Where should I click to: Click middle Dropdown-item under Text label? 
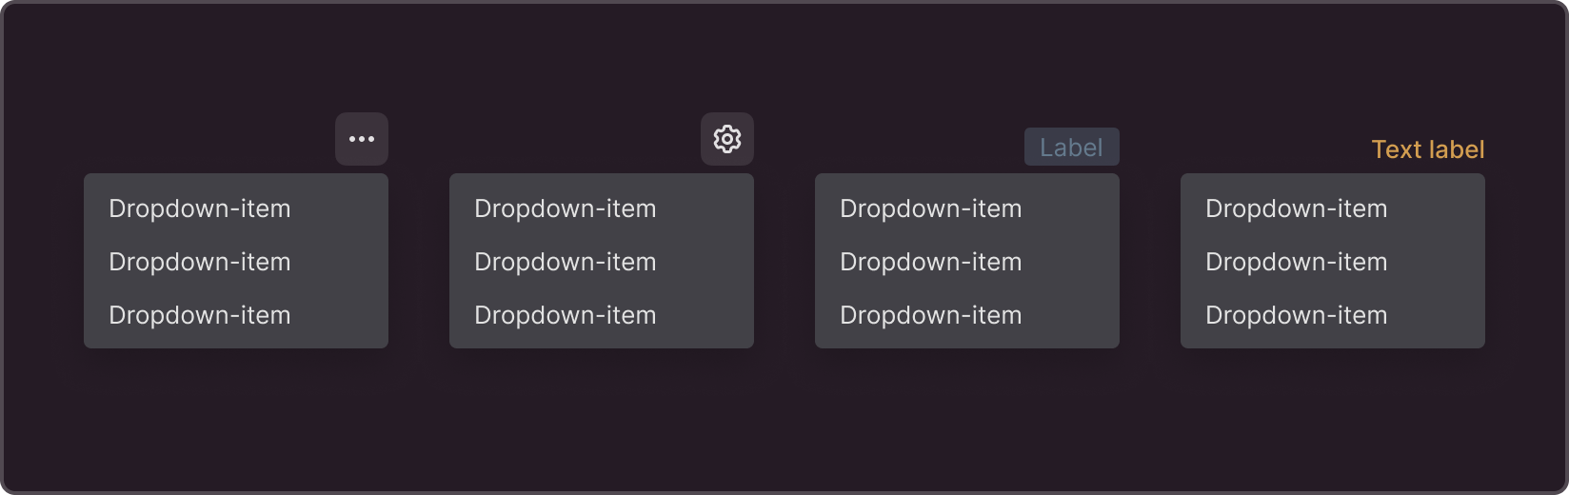click(x=1333, y=262)
